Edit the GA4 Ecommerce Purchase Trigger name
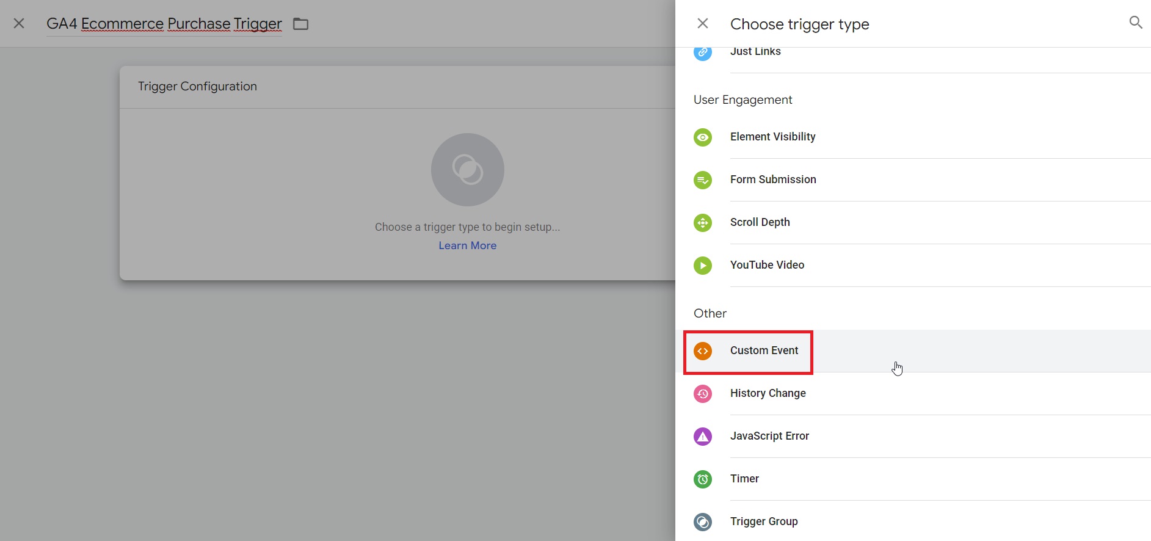 (x=164, y=24)
